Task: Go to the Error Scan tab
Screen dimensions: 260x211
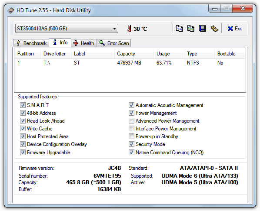Action: tap(114, 43)
